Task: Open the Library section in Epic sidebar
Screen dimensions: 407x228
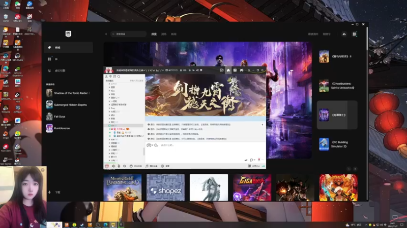Action: coord(68,59)
